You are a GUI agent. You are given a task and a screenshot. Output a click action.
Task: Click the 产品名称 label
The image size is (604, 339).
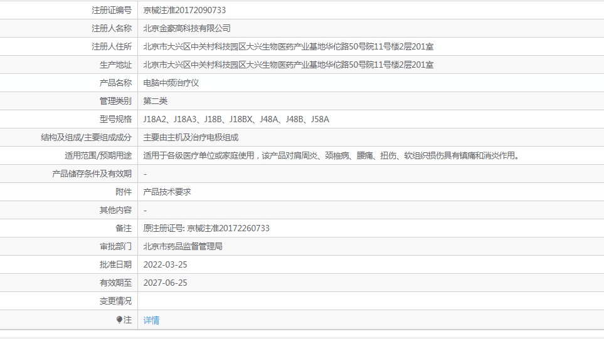coord(115,83)
